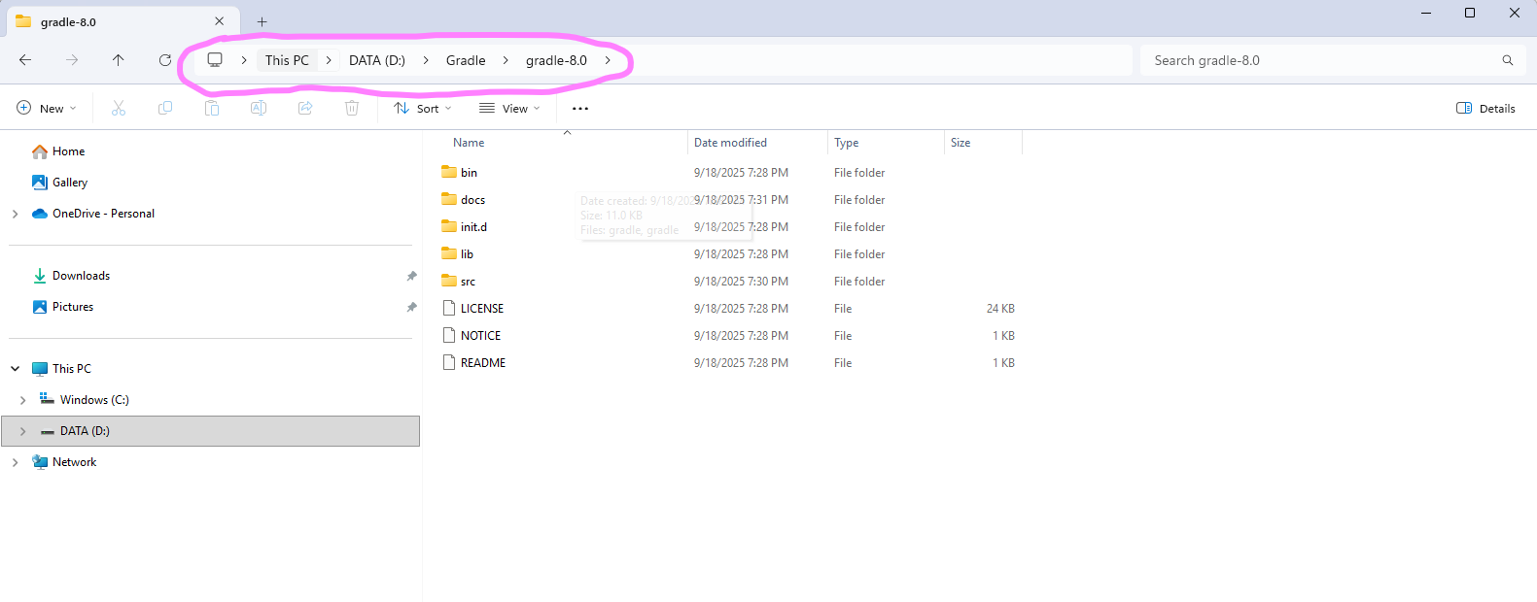Click Gradle breadcrumb in address bar
The width and height of the screenshot is (1537, 602).
(466, 60)
